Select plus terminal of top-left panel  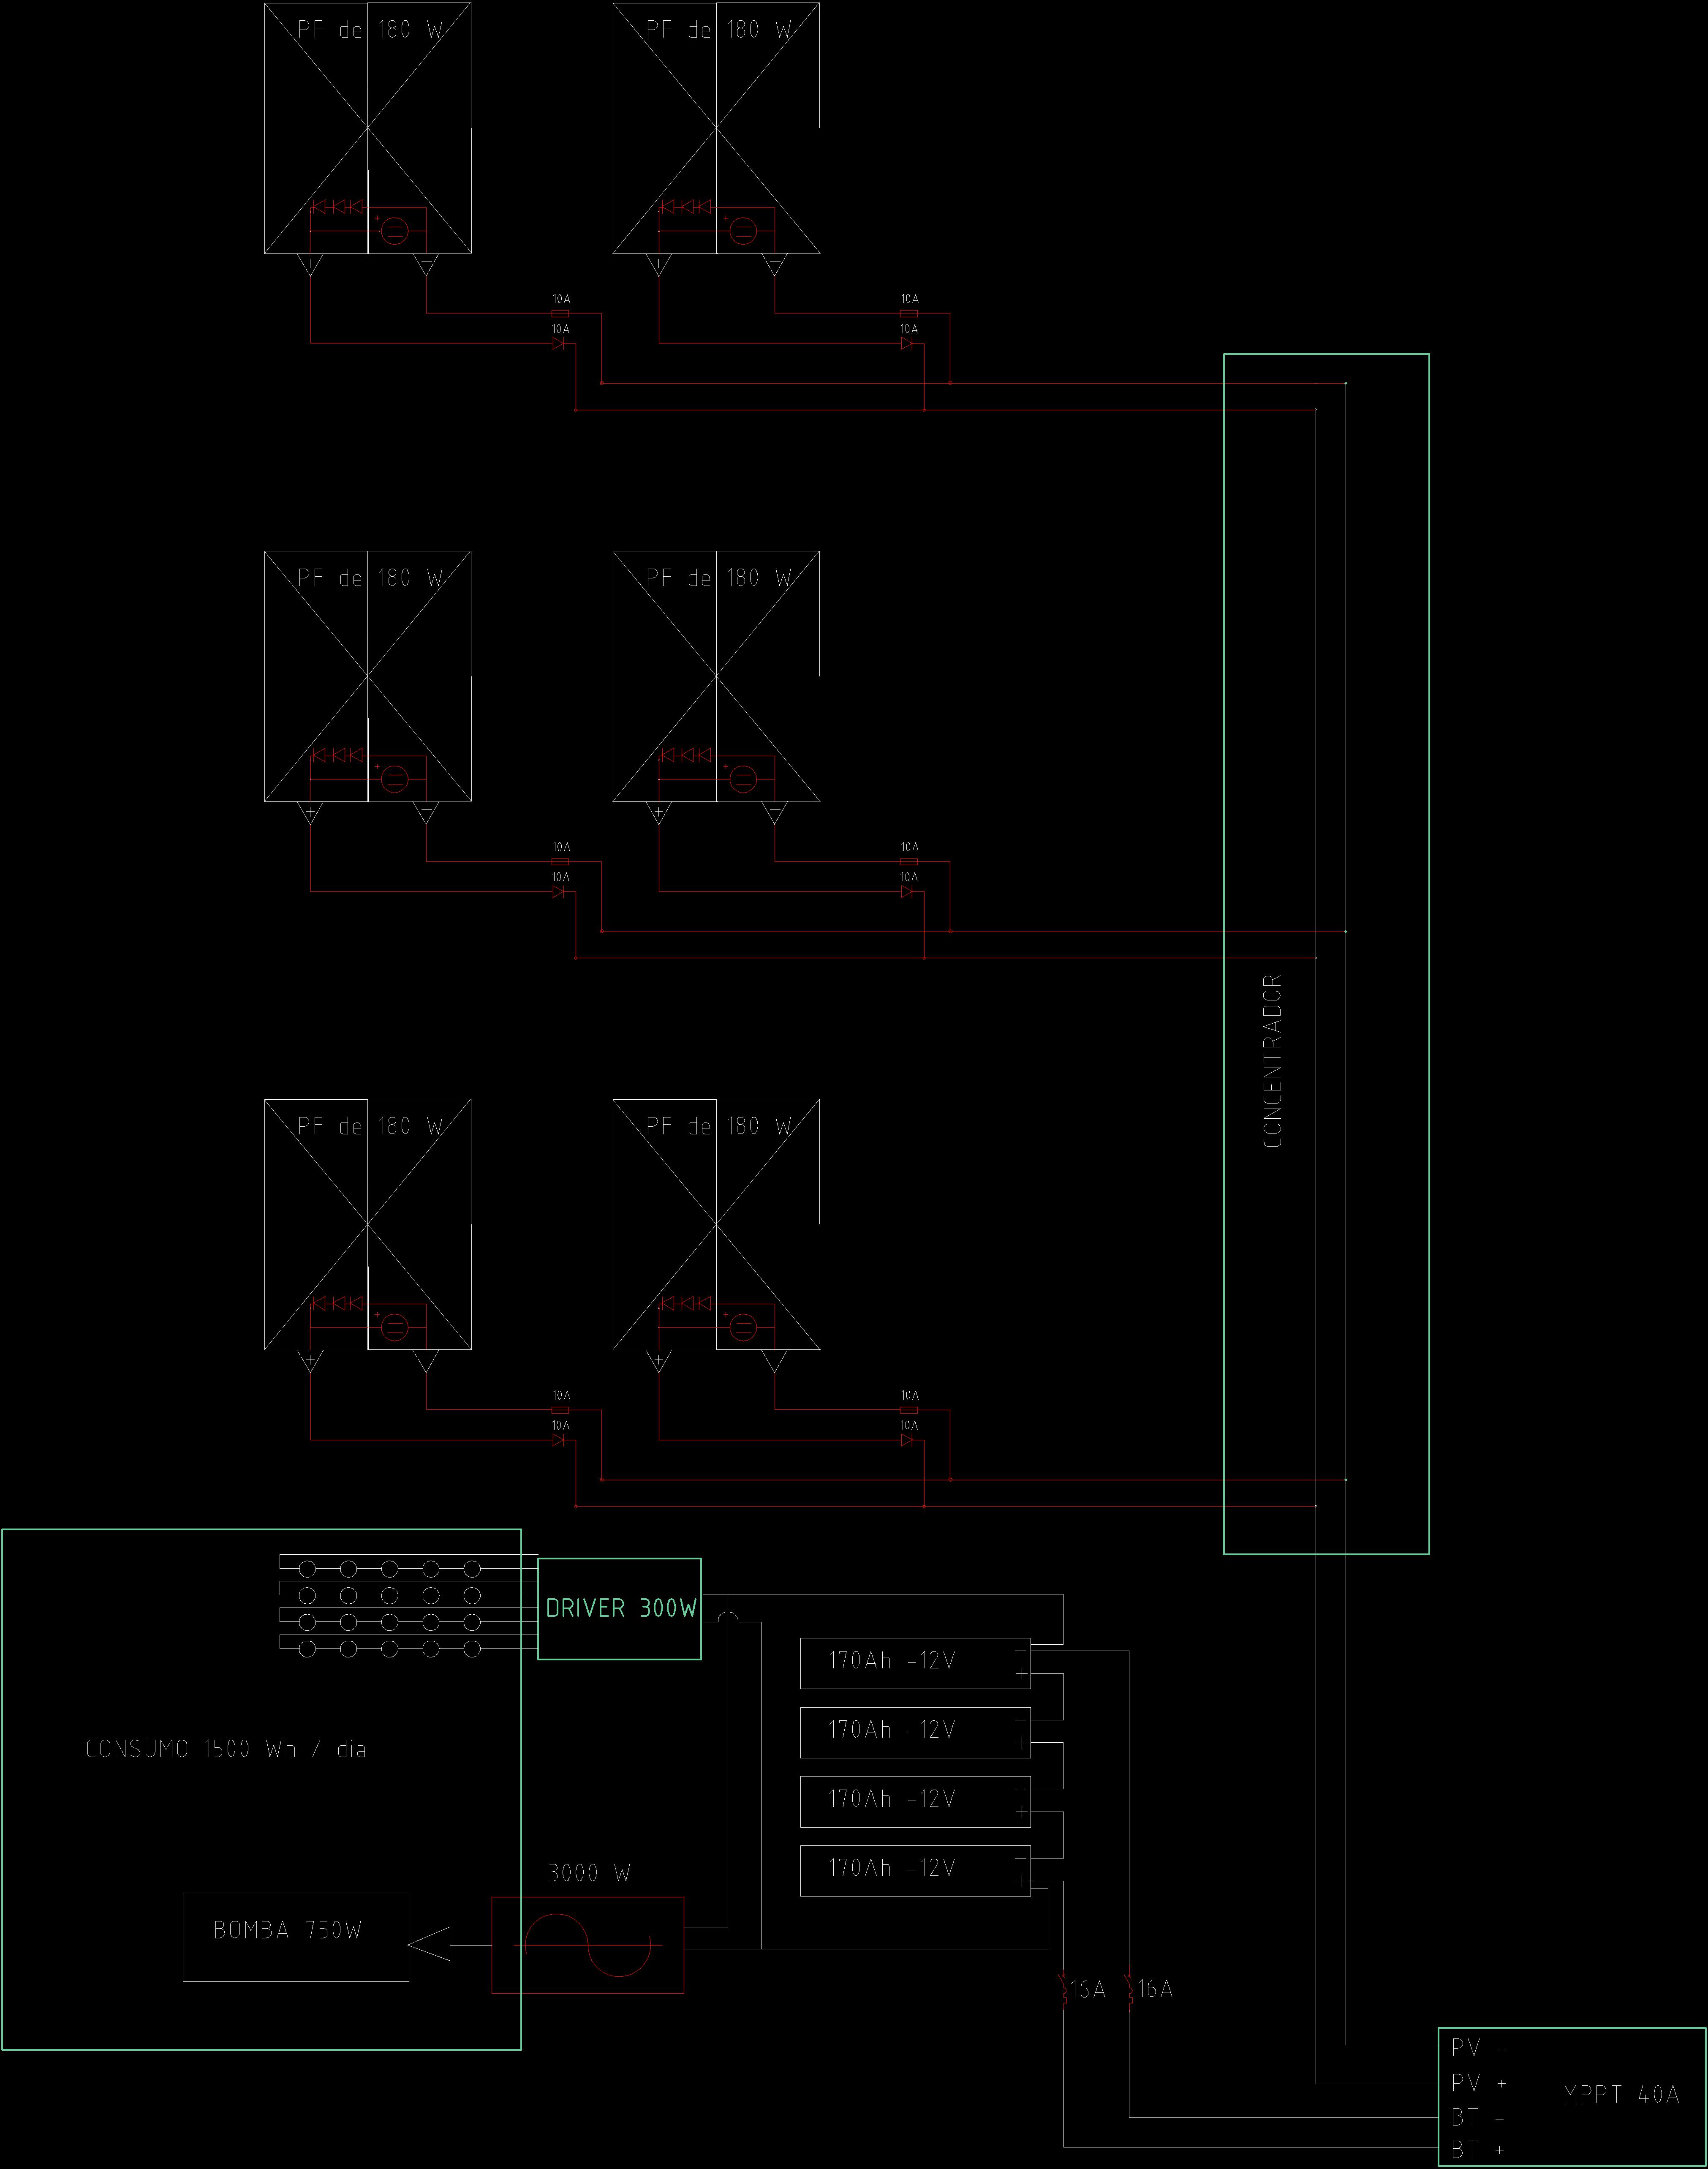310,265
